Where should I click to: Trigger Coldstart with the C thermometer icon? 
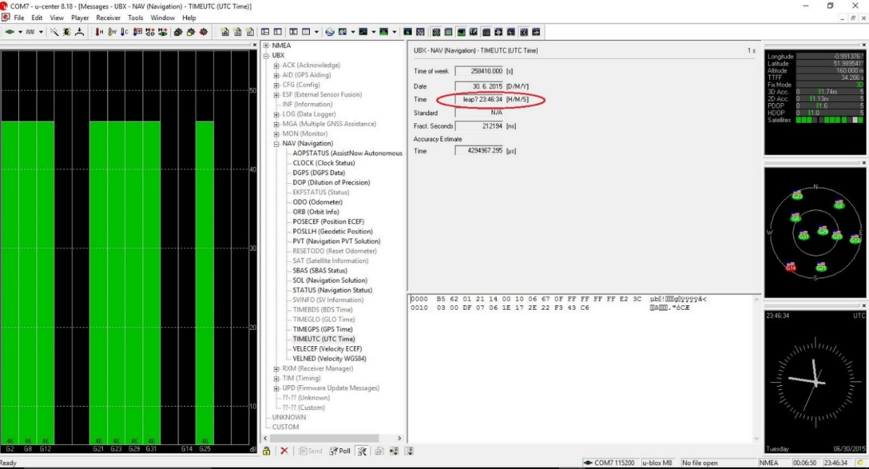[124, 32]
